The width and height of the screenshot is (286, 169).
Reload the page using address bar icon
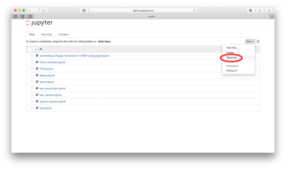tap(194, 10)
